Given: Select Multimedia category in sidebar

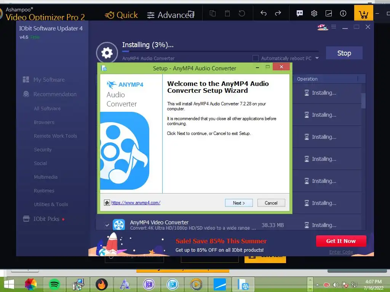Looking at the screenshot, I should tap(46, 177).
